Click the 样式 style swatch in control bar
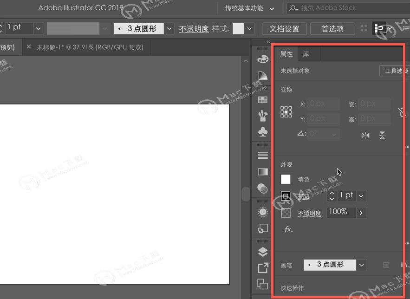This screenshot has height=299, width=410. [238, 28]
